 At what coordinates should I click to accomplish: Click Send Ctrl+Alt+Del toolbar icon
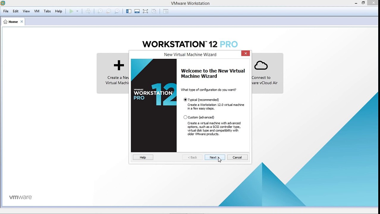click(x=88, y=11)
